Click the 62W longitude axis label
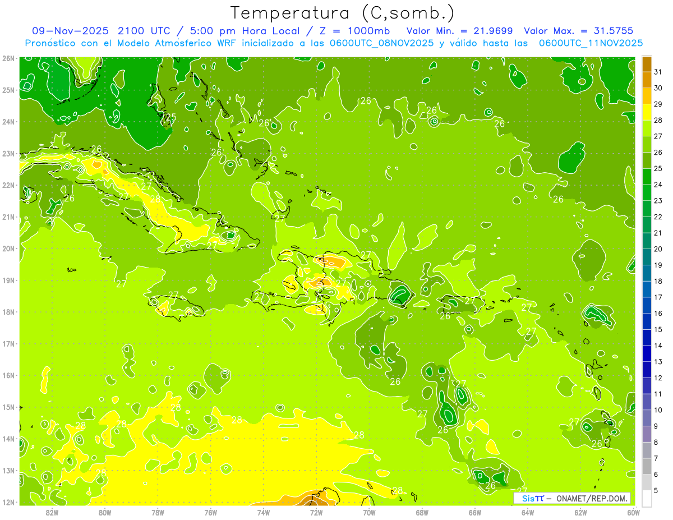Viewport: 673px width, 520px height. 580,512
